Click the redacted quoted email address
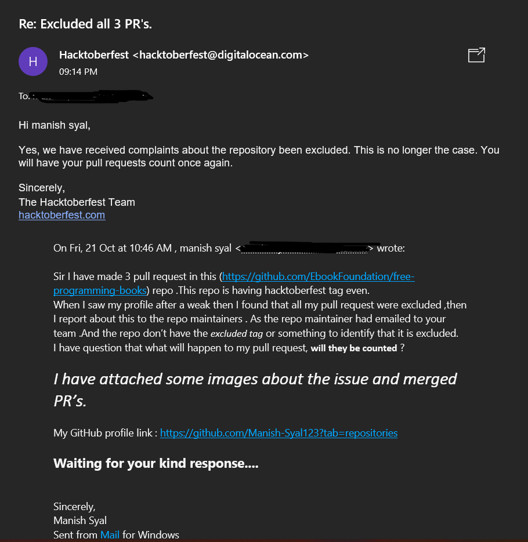Screen dimensions: 528x542 (x=306, y=248)
